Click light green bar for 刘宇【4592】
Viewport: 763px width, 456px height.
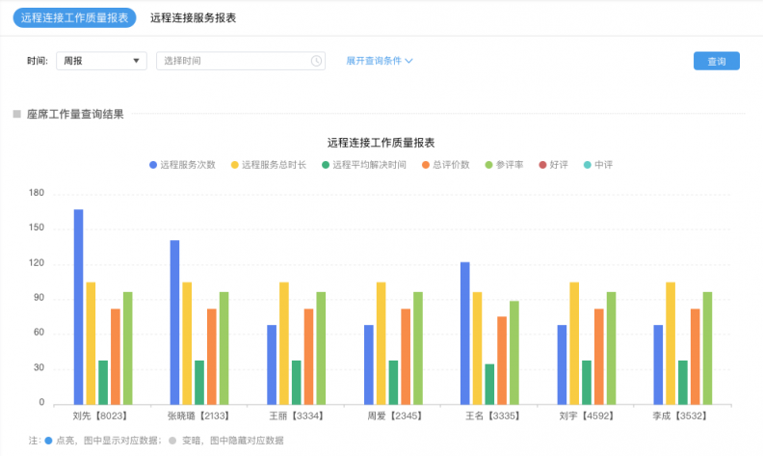[x=611, y=348]
